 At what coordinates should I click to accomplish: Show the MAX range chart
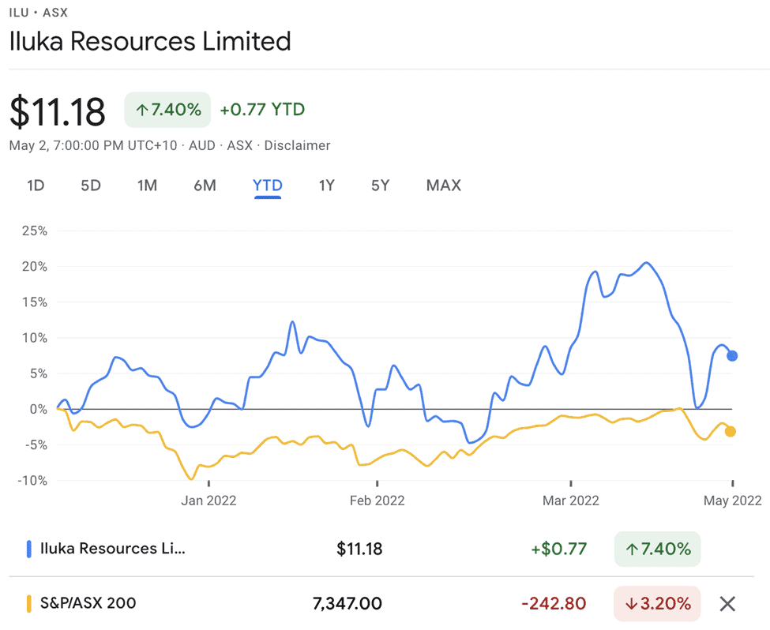[444, 186]
